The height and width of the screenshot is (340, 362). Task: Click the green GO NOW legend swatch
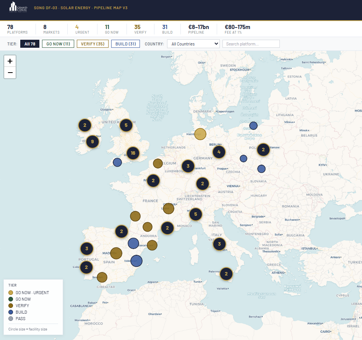(x=11, y=299)
